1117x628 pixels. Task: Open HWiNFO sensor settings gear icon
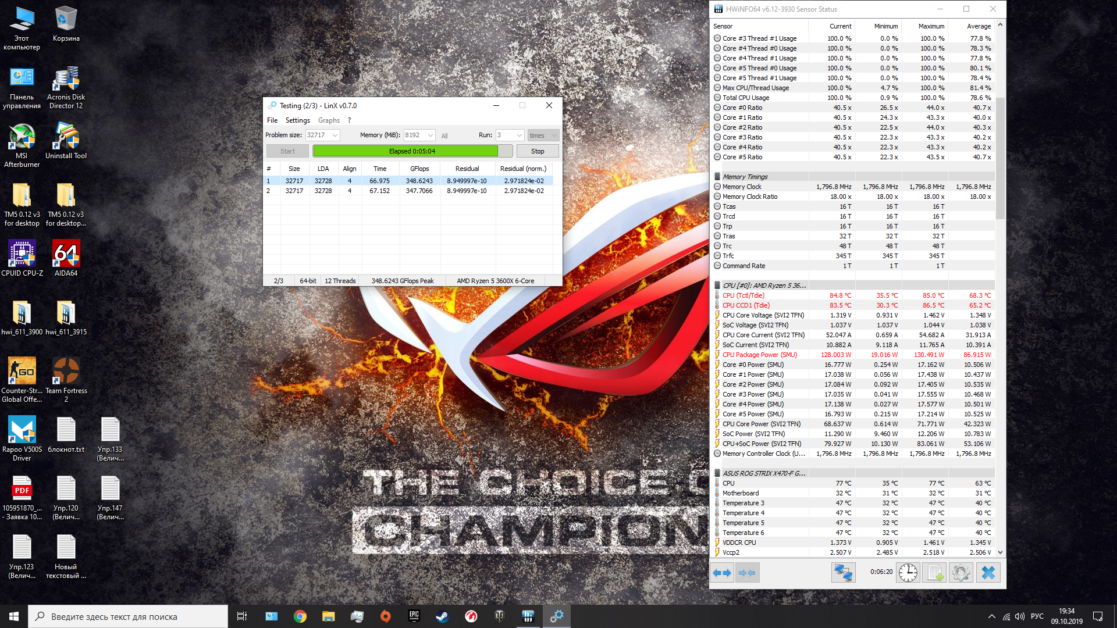pyautogui.click(x=961, y=573)
